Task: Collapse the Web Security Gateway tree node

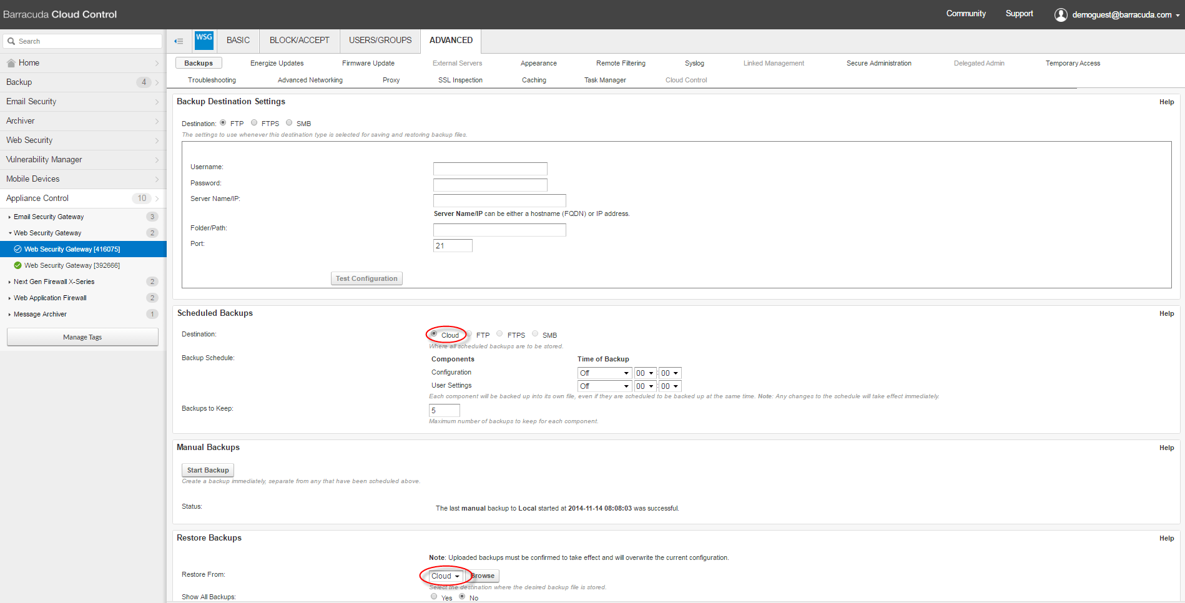Action: click(9, 233)
